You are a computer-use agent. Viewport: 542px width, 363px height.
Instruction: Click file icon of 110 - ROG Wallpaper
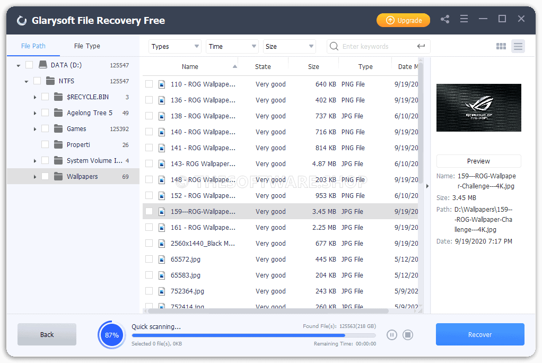coord(162,84)
